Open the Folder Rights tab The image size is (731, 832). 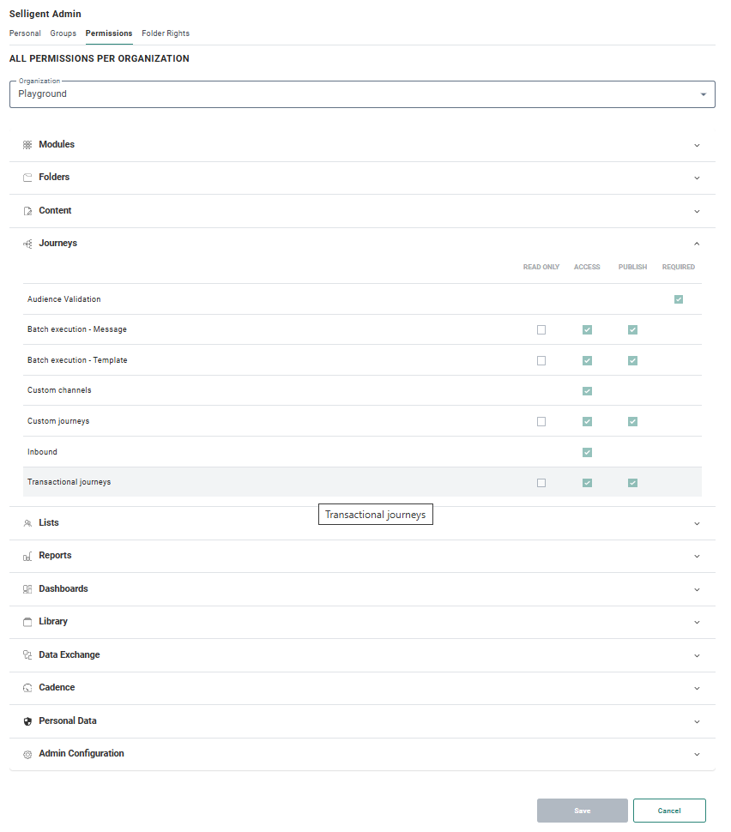(166, 33)
